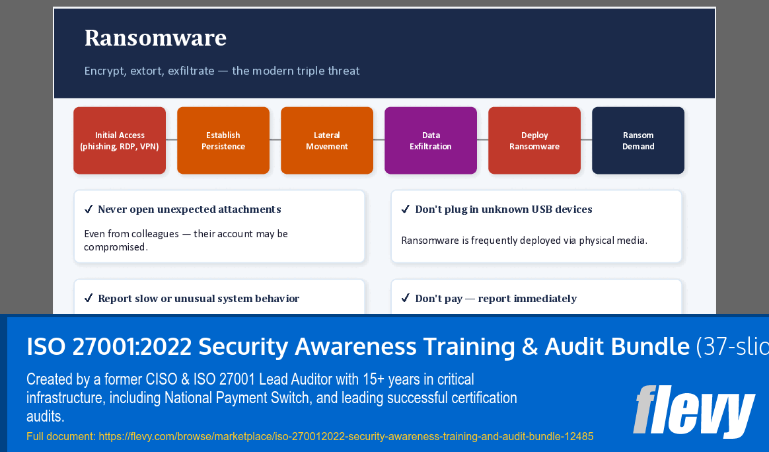The image size is (769, 452).
Task: Click checkmark beside Never open unexpected attachments
Action: tap(89, 209)
